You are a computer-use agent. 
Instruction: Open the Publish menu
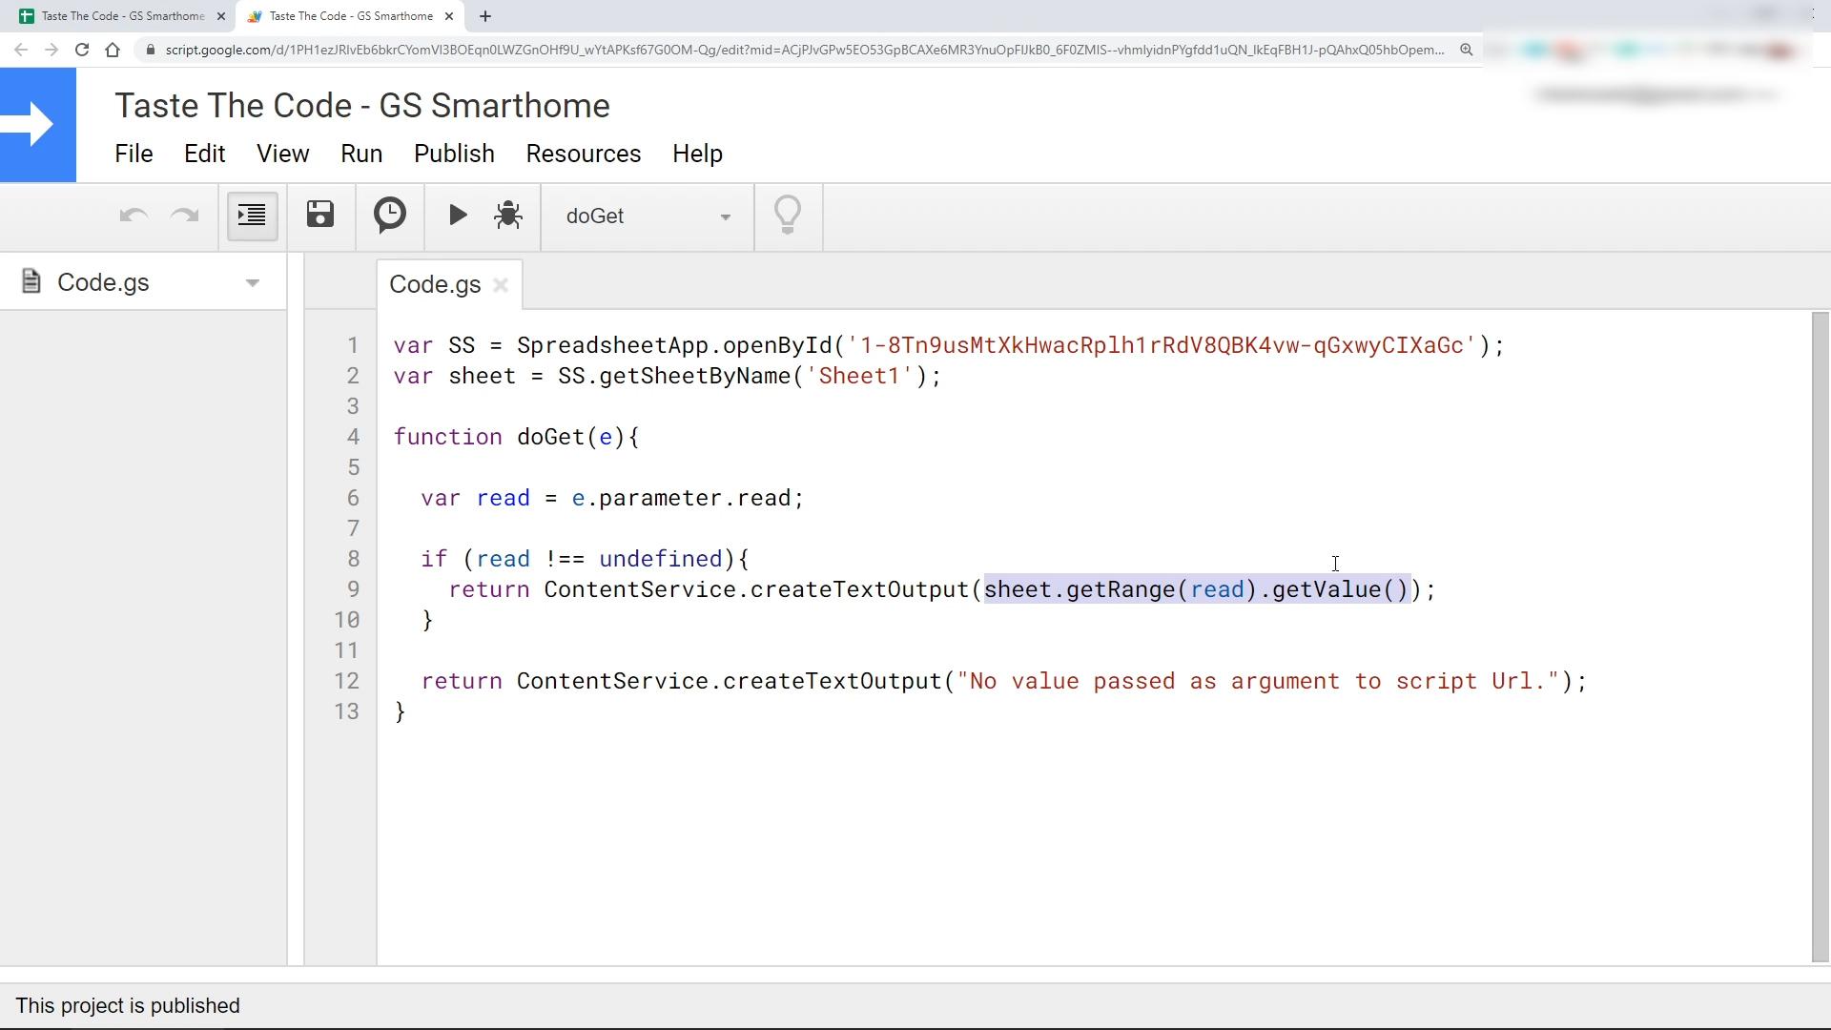click(454, 154)
